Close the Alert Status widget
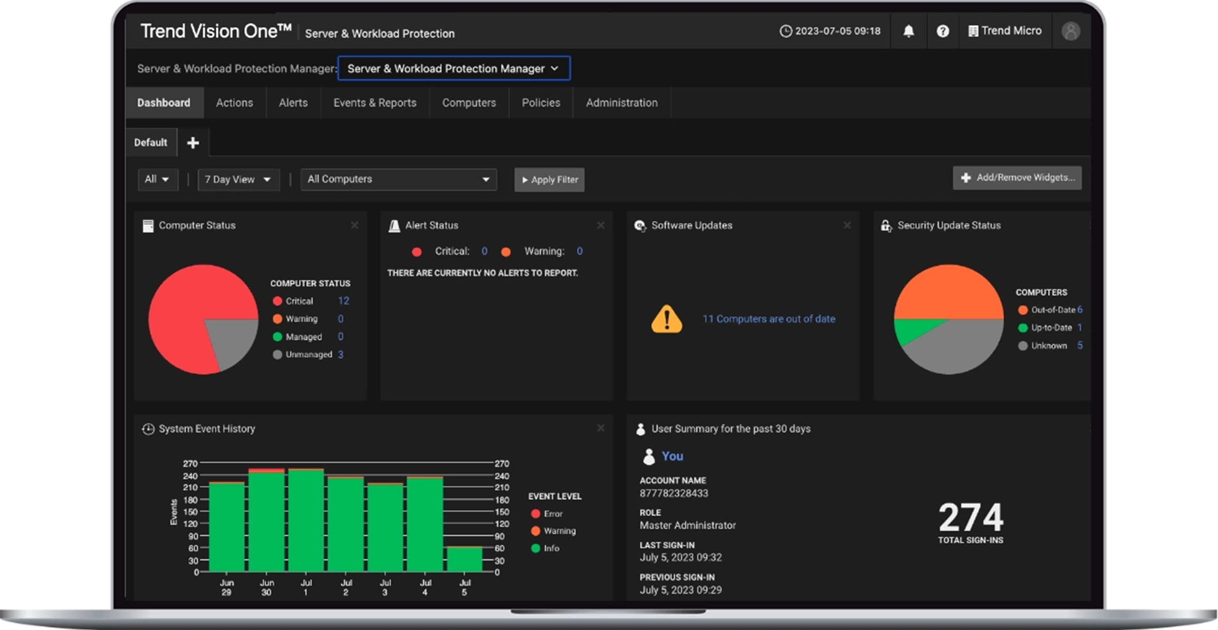The image size is (1218, 630). point(600,225)
